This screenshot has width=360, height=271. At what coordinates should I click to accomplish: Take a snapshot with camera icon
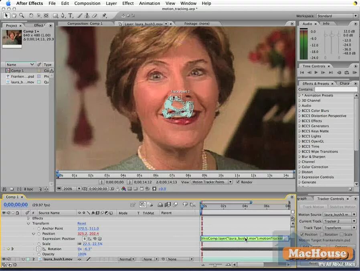[x=112, y=189]
